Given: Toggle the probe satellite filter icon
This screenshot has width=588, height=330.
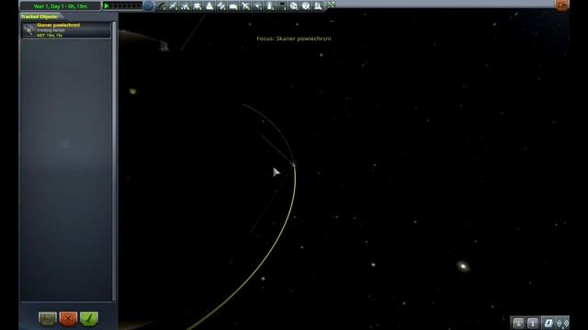Looking at the screenshot, I should (173, 5).
